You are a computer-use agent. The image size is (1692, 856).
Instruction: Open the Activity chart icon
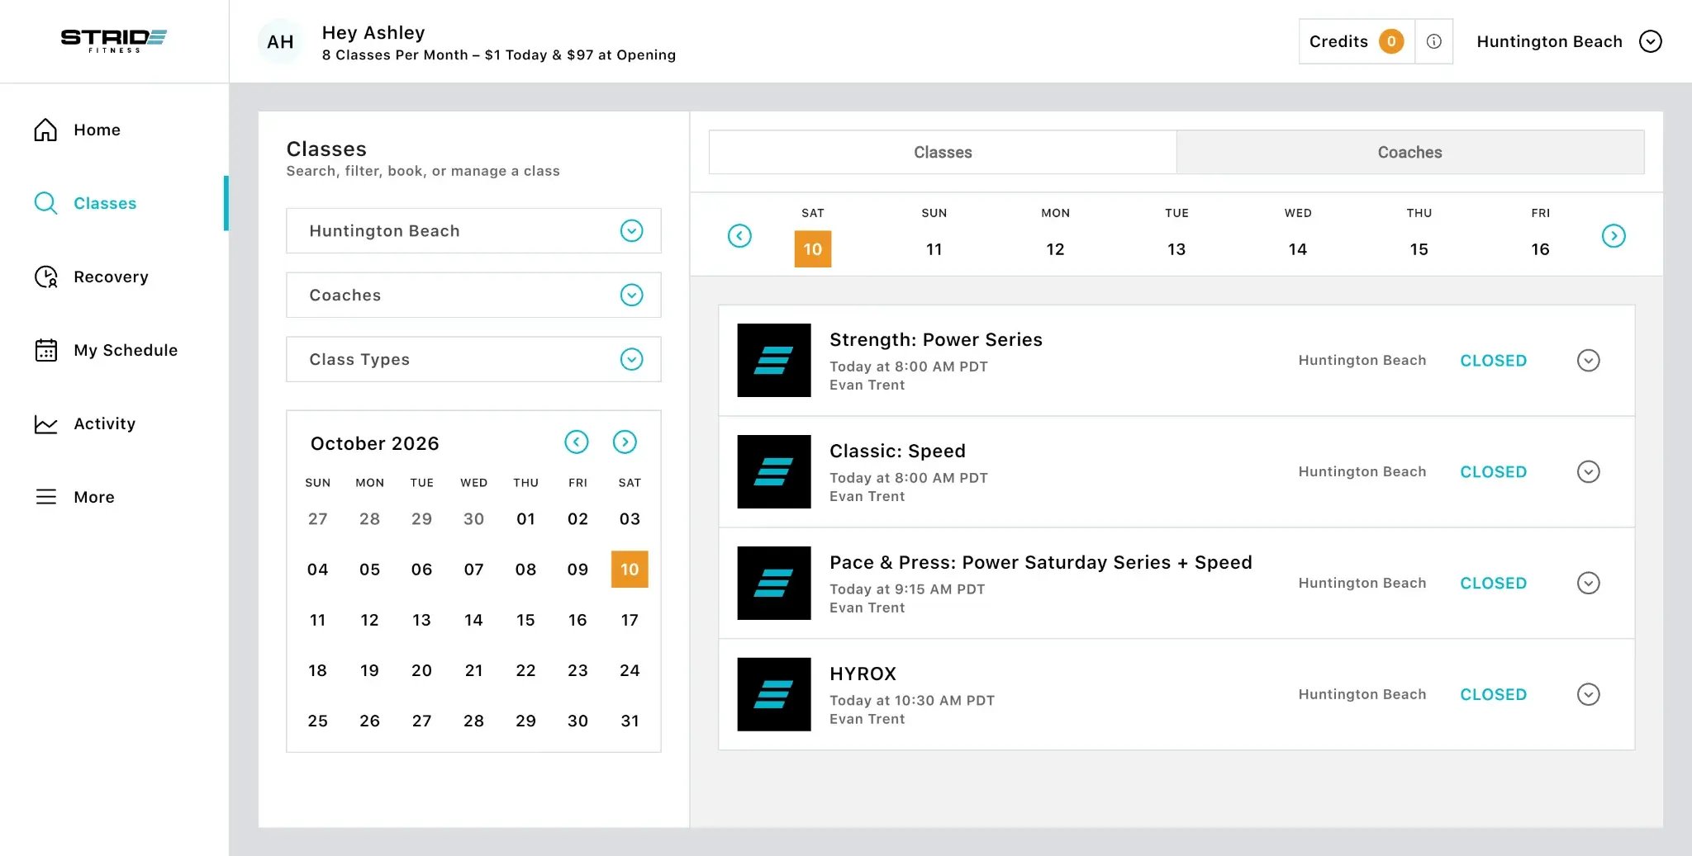[45, 423]
